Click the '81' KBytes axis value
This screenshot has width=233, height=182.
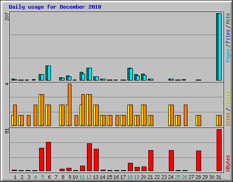pyautogui.click(x=7, y=131)
